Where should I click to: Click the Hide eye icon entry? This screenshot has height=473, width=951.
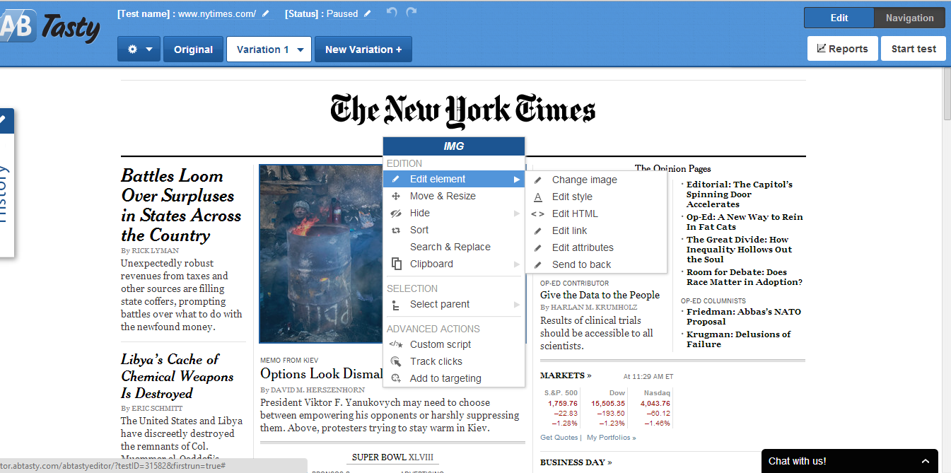396,213
